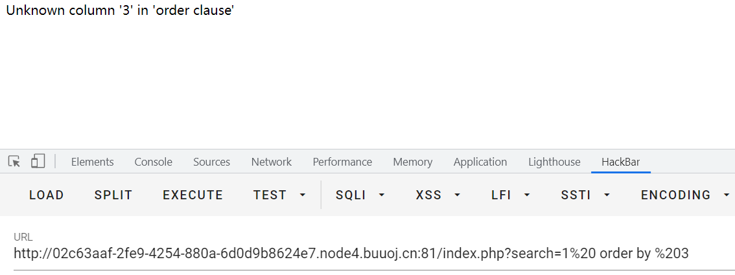Screen dimensions: 735x275
Task: Expand the TEST dropdown
Action: click(x=279, y=195)
